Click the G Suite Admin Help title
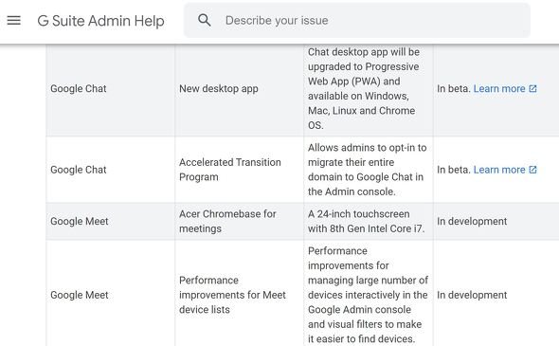 tap(100, 21)
